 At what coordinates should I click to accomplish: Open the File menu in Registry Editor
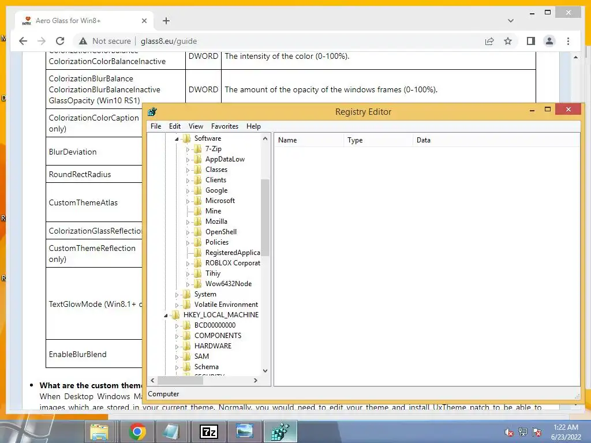click(x=156, y=126)
